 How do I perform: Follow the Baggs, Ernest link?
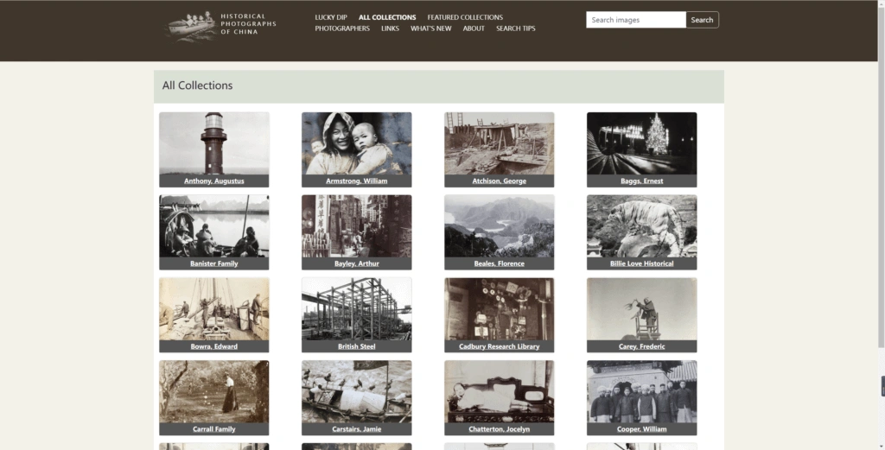[x=642, y=181]
